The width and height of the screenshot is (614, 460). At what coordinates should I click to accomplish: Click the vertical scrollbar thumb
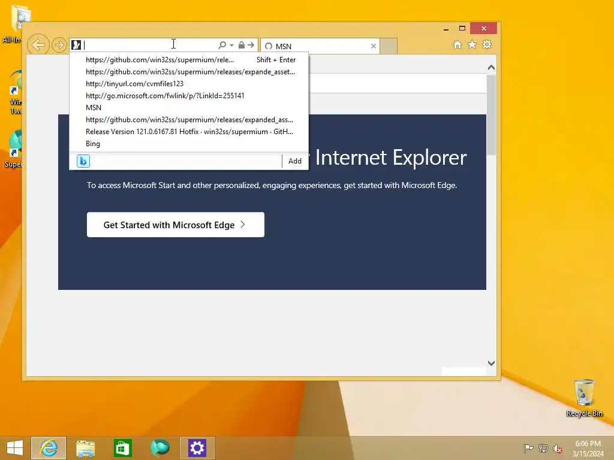coord(491,114)
